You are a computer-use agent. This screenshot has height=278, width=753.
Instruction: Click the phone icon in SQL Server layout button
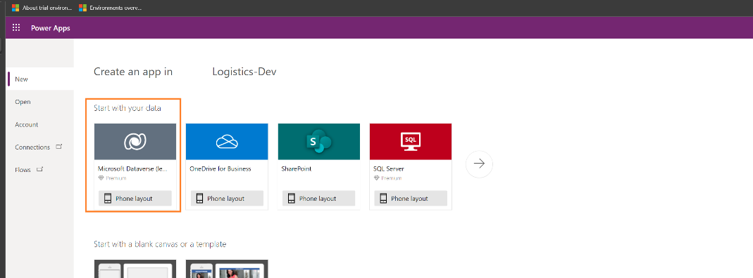click(383, 199)
